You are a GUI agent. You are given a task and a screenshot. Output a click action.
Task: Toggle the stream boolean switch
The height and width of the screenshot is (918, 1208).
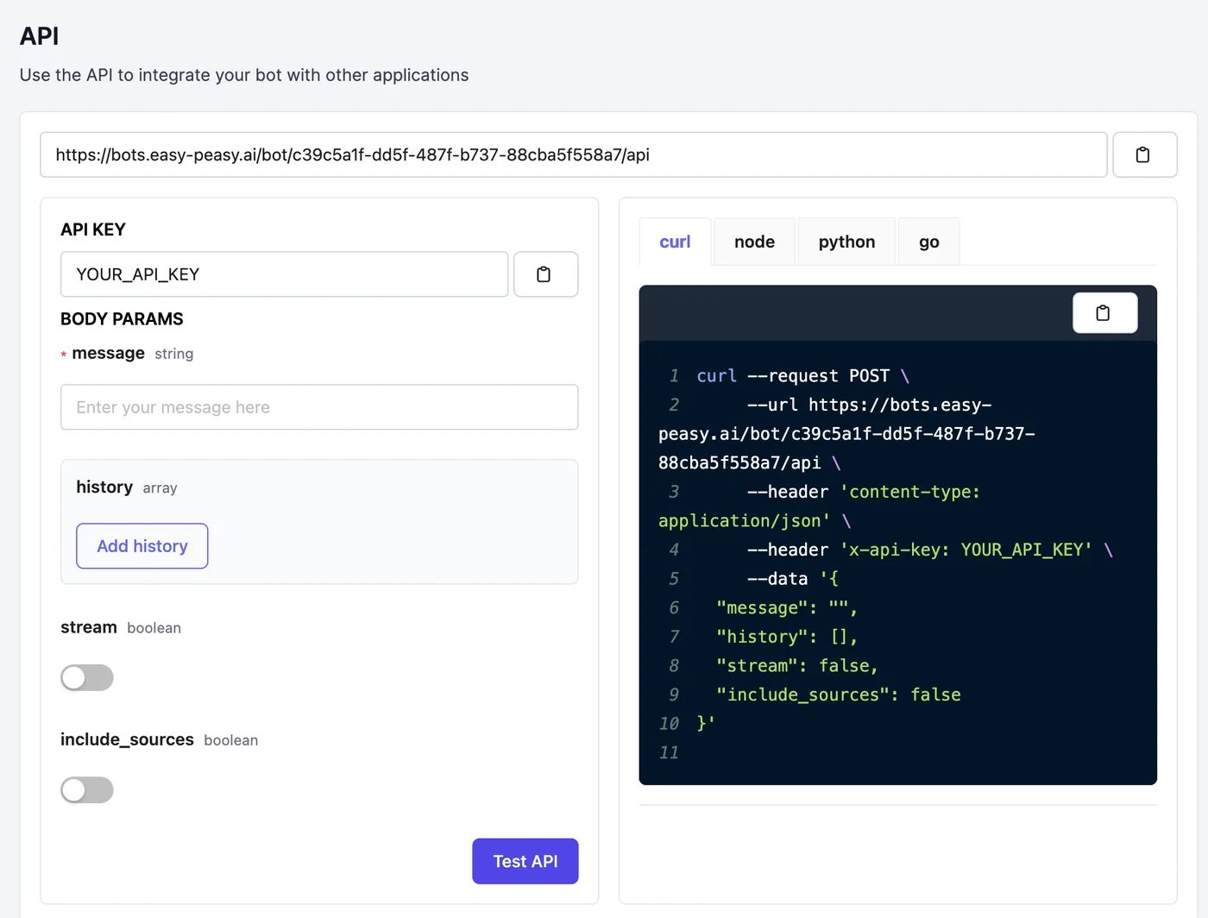[x=87, y=678]
